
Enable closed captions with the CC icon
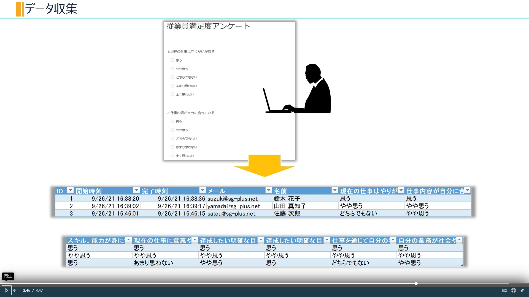[504, 290]
